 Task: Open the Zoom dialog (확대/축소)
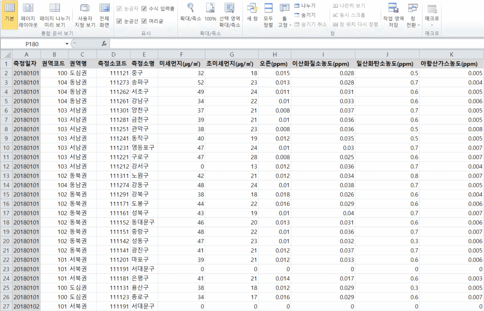[190, 15]
